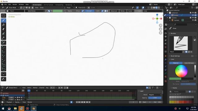Open the Cursor settings dropdown

point(131,11)
